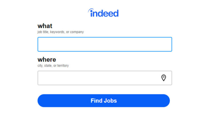
Task: Click the "what" heading label
Action: pyautogui.click(x=45, y=26)
